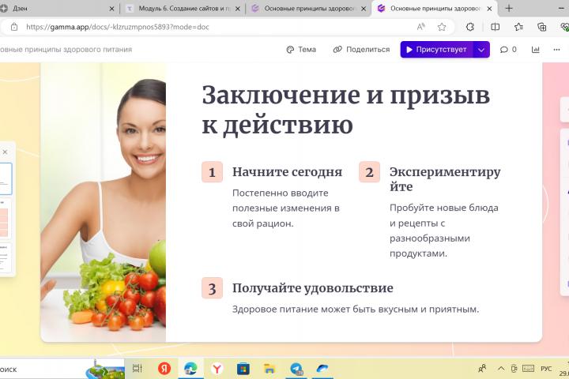Open File Explorer from the taskbar
This screenshot has width=569, height=379.
(x=269, y=369)
